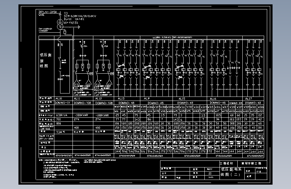
Task: Click the W316 circuit number cell
Action: pos(217,107)
